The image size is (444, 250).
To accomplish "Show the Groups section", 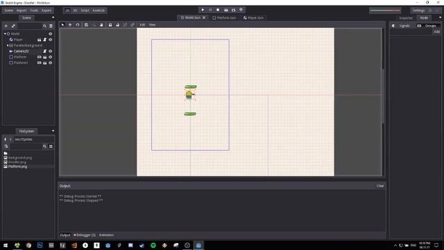I will coord(427,26).
